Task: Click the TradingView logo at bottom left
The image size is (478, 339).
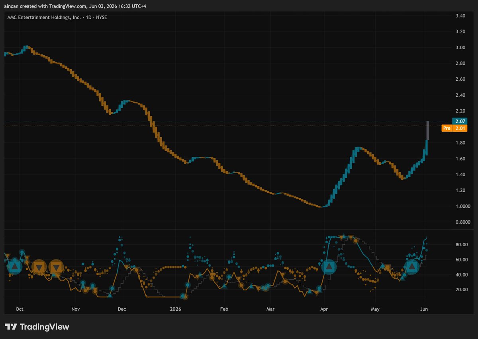Action: pyautogui.click(x=37, y=327)
